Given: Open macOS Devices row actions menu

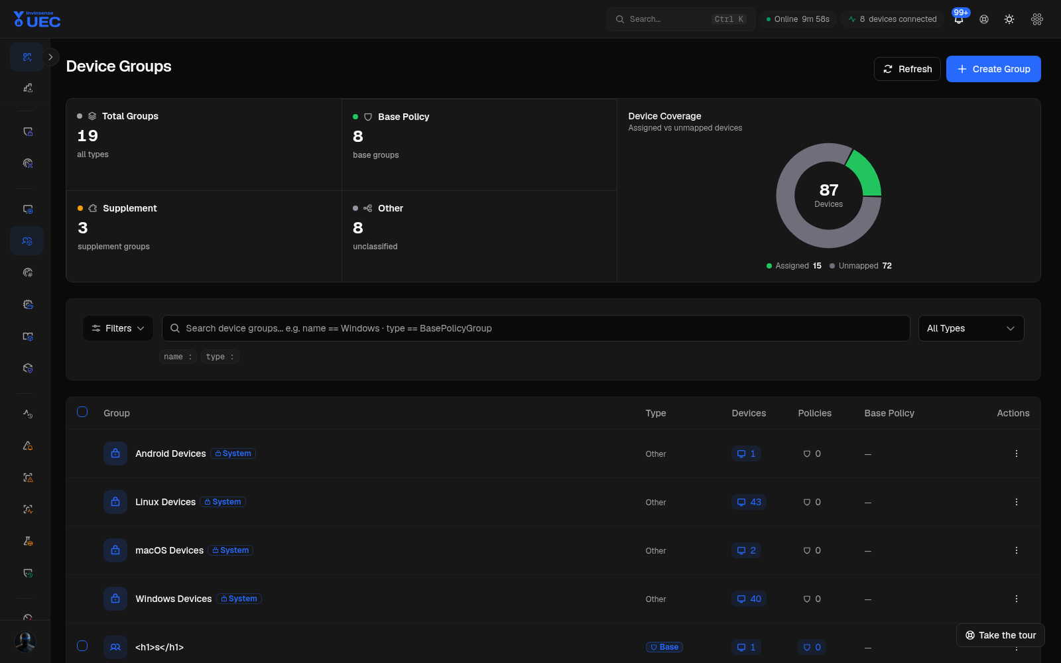Looking at the screenshot, I should click(1016, 550).
